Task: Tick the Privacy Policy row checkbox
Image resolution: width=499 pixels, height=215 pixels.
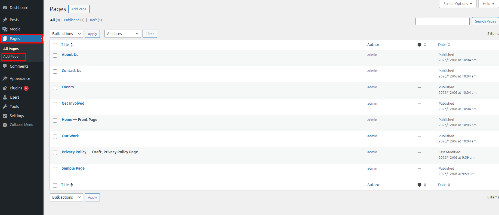Action: [55, 153]
